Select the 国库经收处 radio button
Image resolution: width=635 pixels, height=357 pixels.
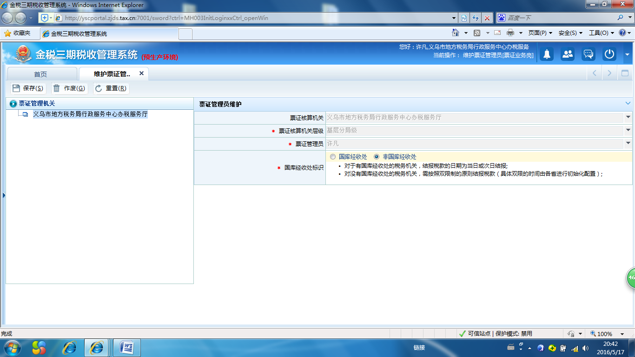pyautogui.click(x=333, y=157)
